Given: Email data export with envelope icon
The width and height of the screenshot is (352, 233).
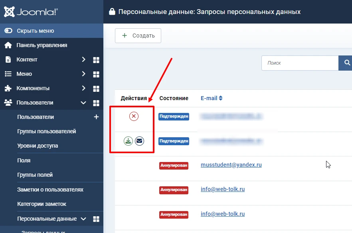Looking at the screenshot, I should 139,141.
